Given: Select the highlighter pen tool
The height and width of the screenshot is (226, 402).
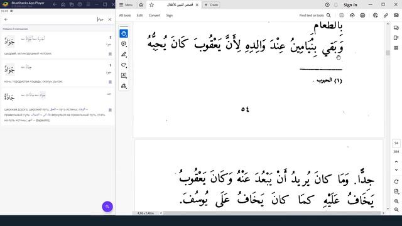Looking at the screenshot, I should tap(124, 55).
